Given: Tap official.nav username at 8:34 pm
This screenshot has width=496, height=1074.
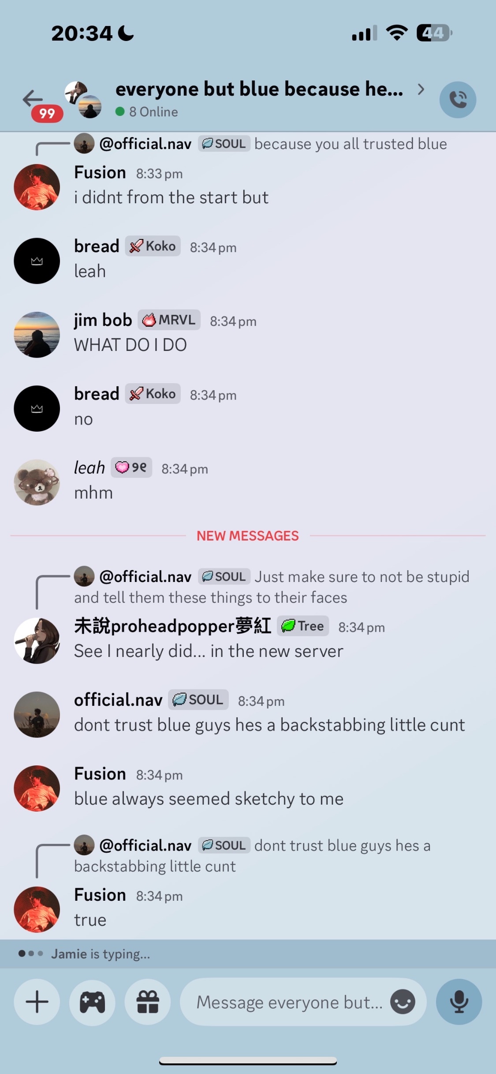Looking at the screenshot, I should point(118,700).
